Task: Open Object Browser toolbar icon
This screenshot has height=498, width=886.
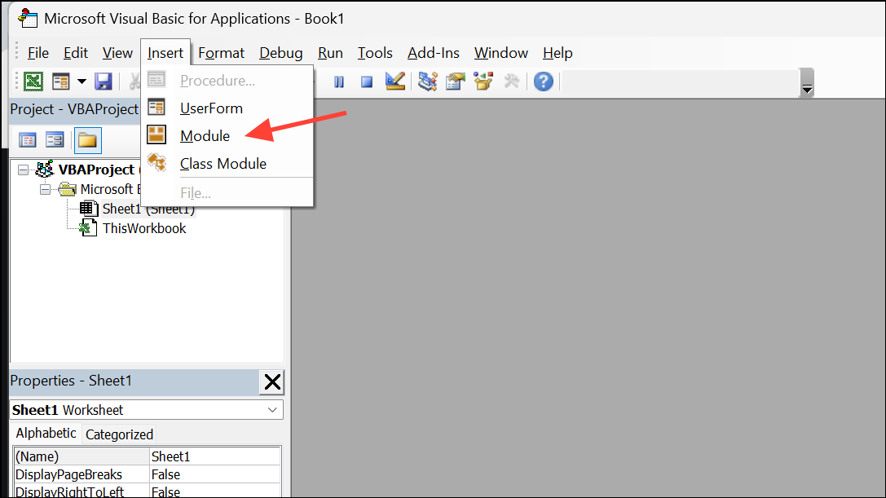Action: (483, 82)
